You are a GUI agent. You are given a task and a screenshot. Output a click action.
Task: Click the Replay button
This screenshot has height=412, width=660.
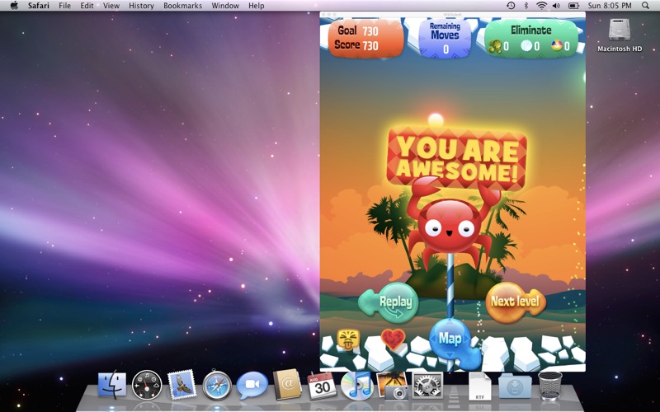389,302
